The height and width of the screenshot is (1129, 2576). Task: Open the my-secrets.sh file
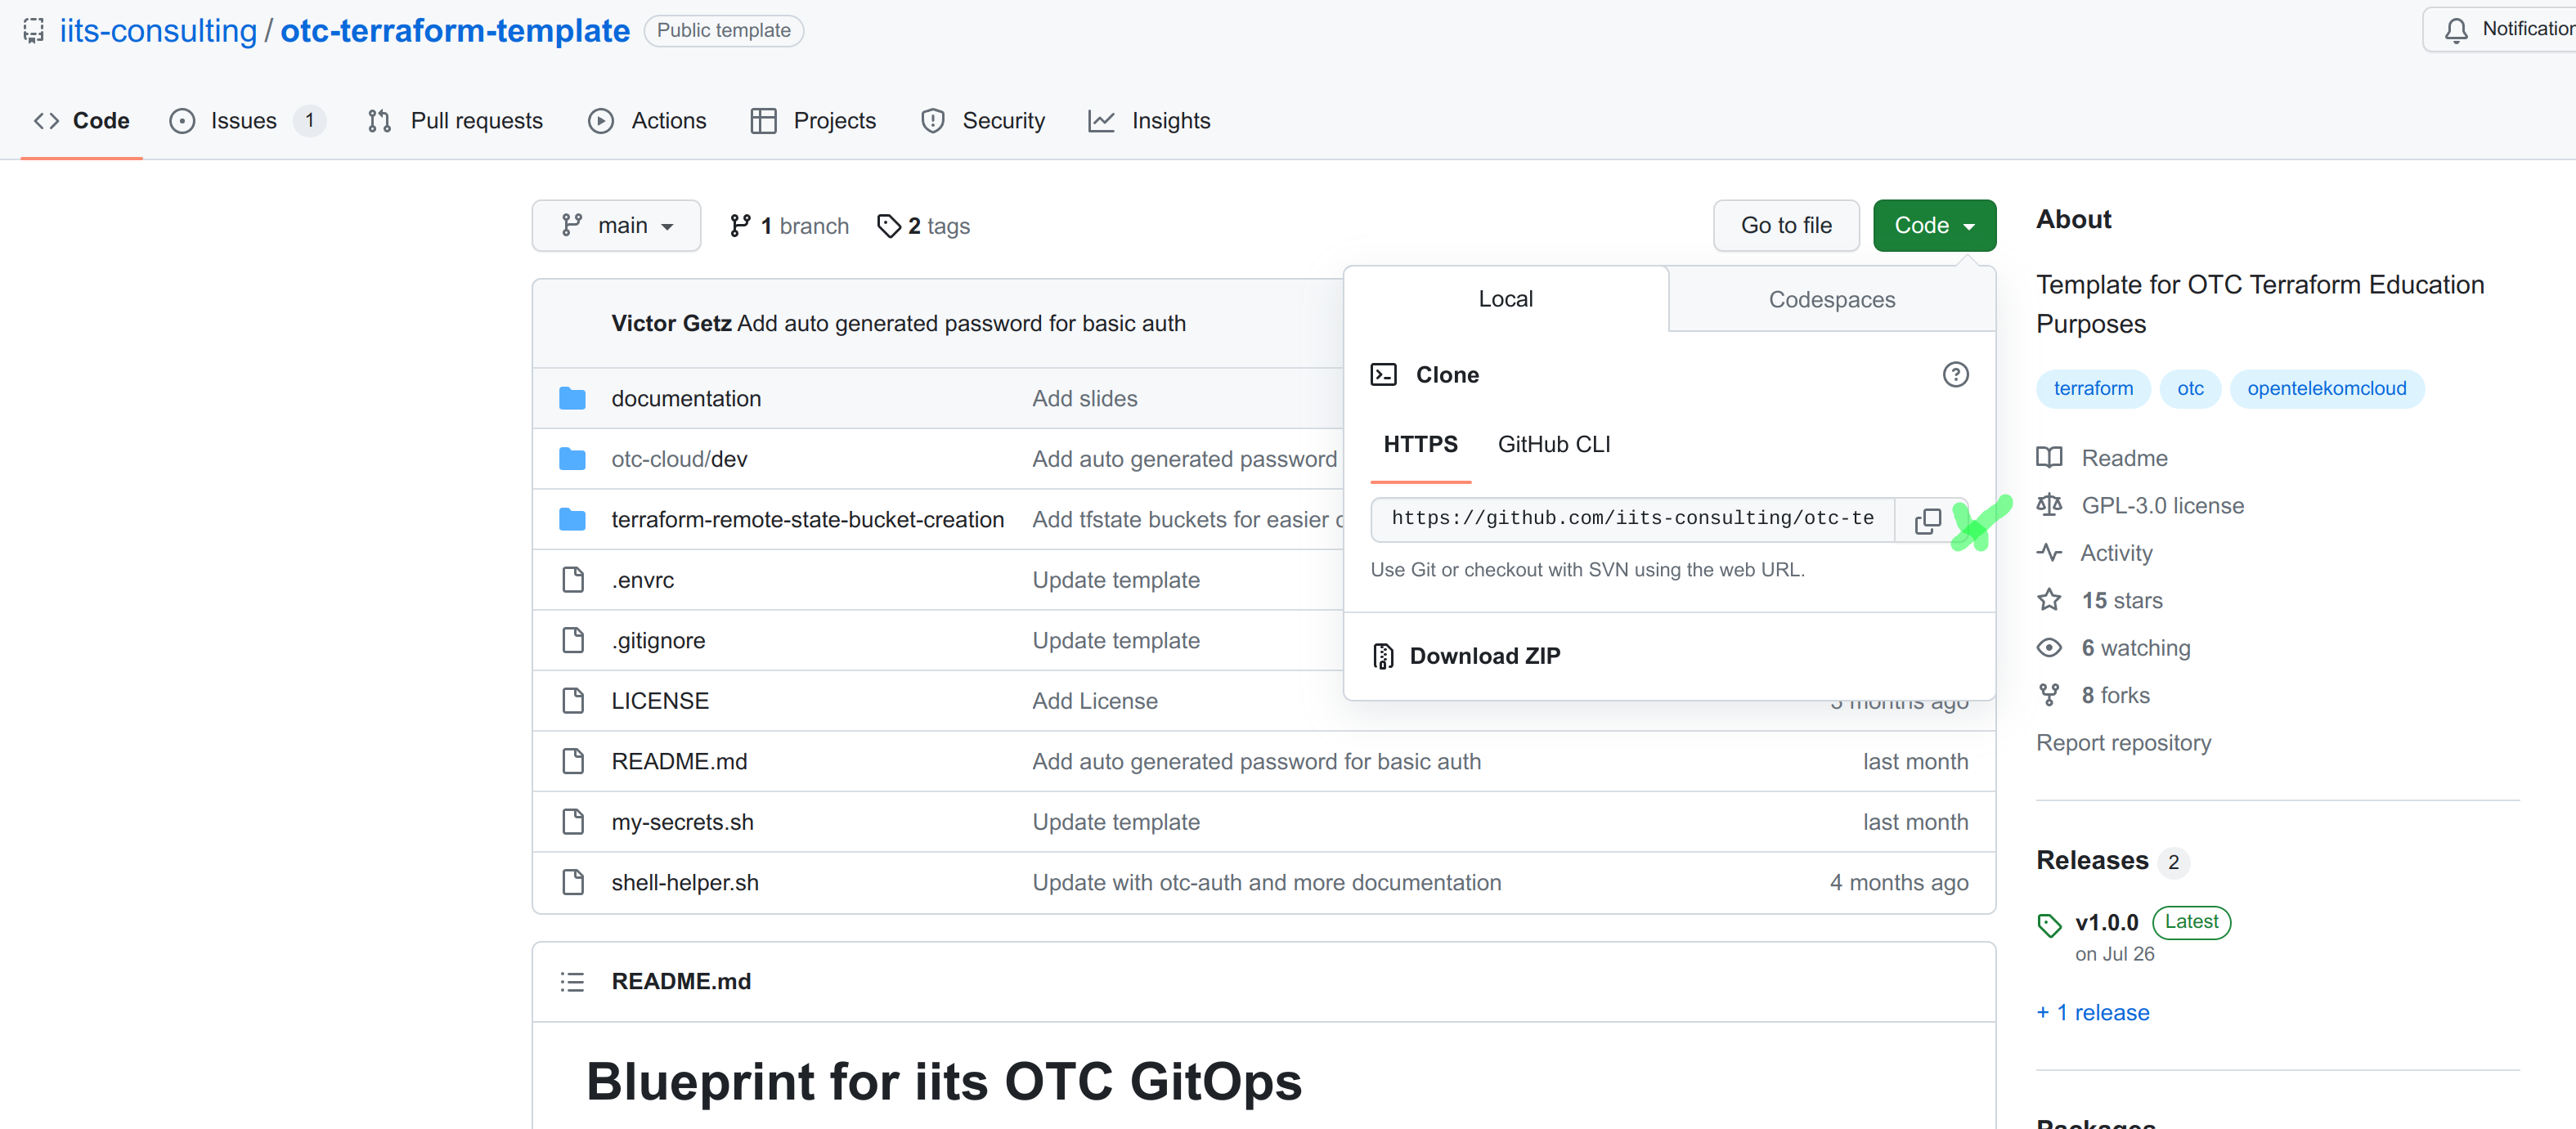[x=682, y=822]
